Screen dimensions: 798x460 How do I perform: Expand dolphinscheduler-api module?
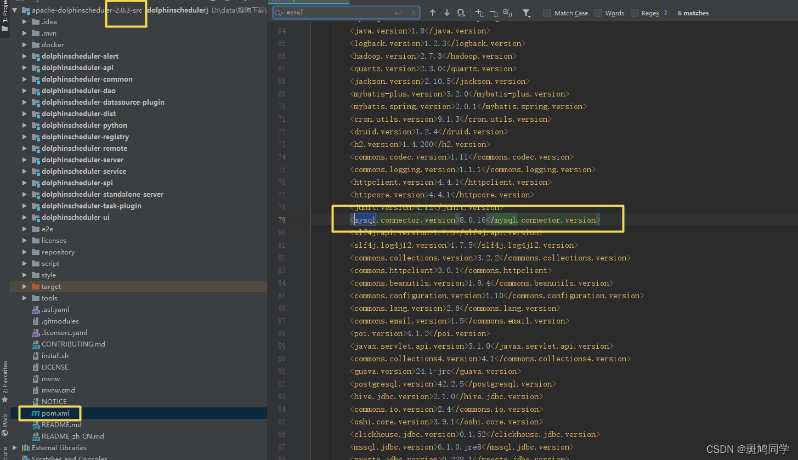[24, 68]
